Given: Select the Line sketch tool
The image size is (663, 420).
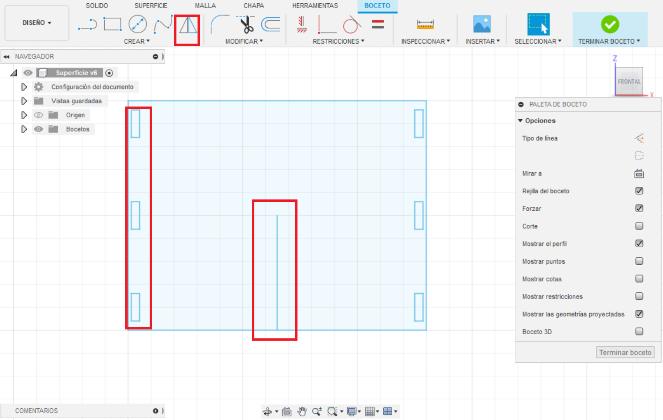Looking at the screenshot, I should [x=87, y=24].
